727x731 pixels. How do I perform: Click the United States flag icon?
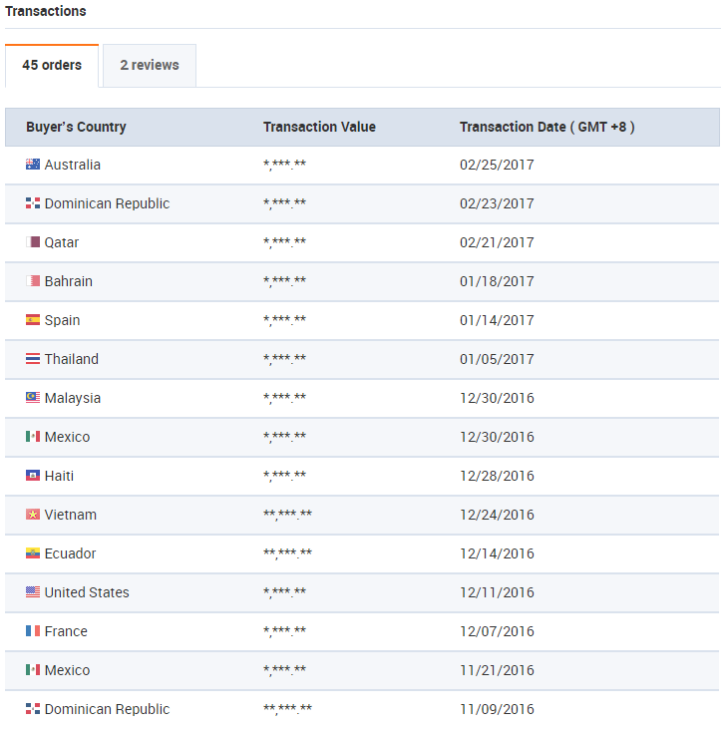[x=33, y=592]
